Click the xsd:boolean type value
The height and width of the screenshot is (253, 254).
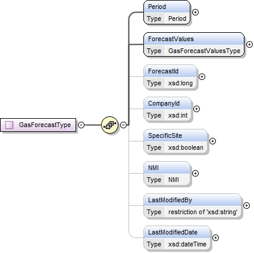point(186,147)
